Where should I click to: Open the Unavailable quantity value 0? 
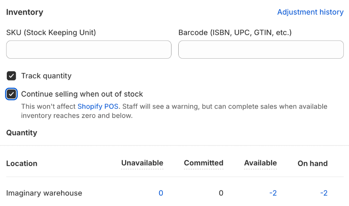point(161,193)
